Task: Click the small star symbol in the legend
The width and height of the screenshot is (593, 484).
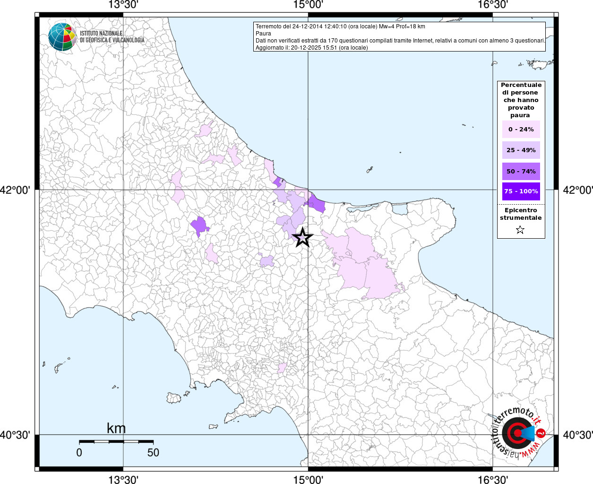Action: [x=520, y=230]
